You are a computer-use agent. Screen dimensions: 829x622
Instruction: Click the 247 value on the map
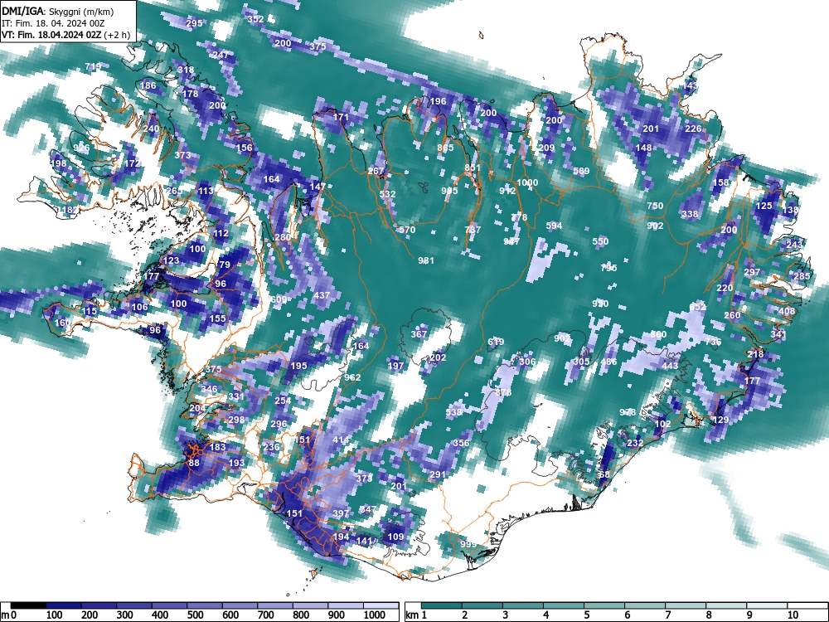(x=221, y=55)
